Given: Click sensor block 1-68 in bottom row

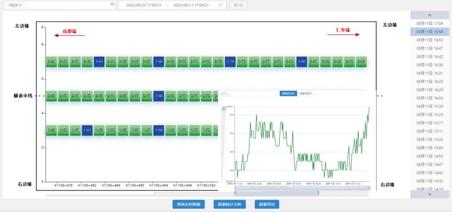Looking at the screenshot, I should [159, 130].
